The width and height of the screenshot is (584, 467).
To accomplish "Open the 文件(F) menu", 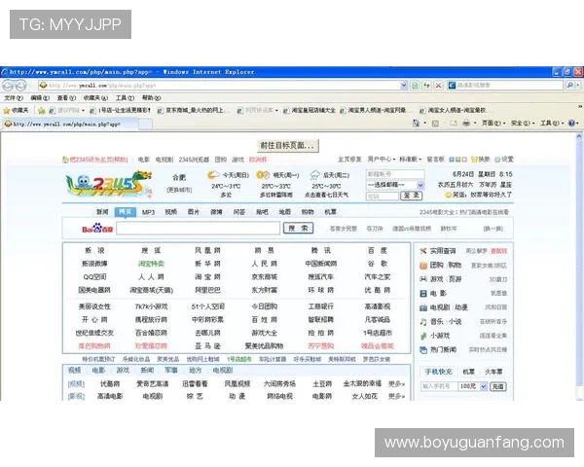I will click(14, 98).
